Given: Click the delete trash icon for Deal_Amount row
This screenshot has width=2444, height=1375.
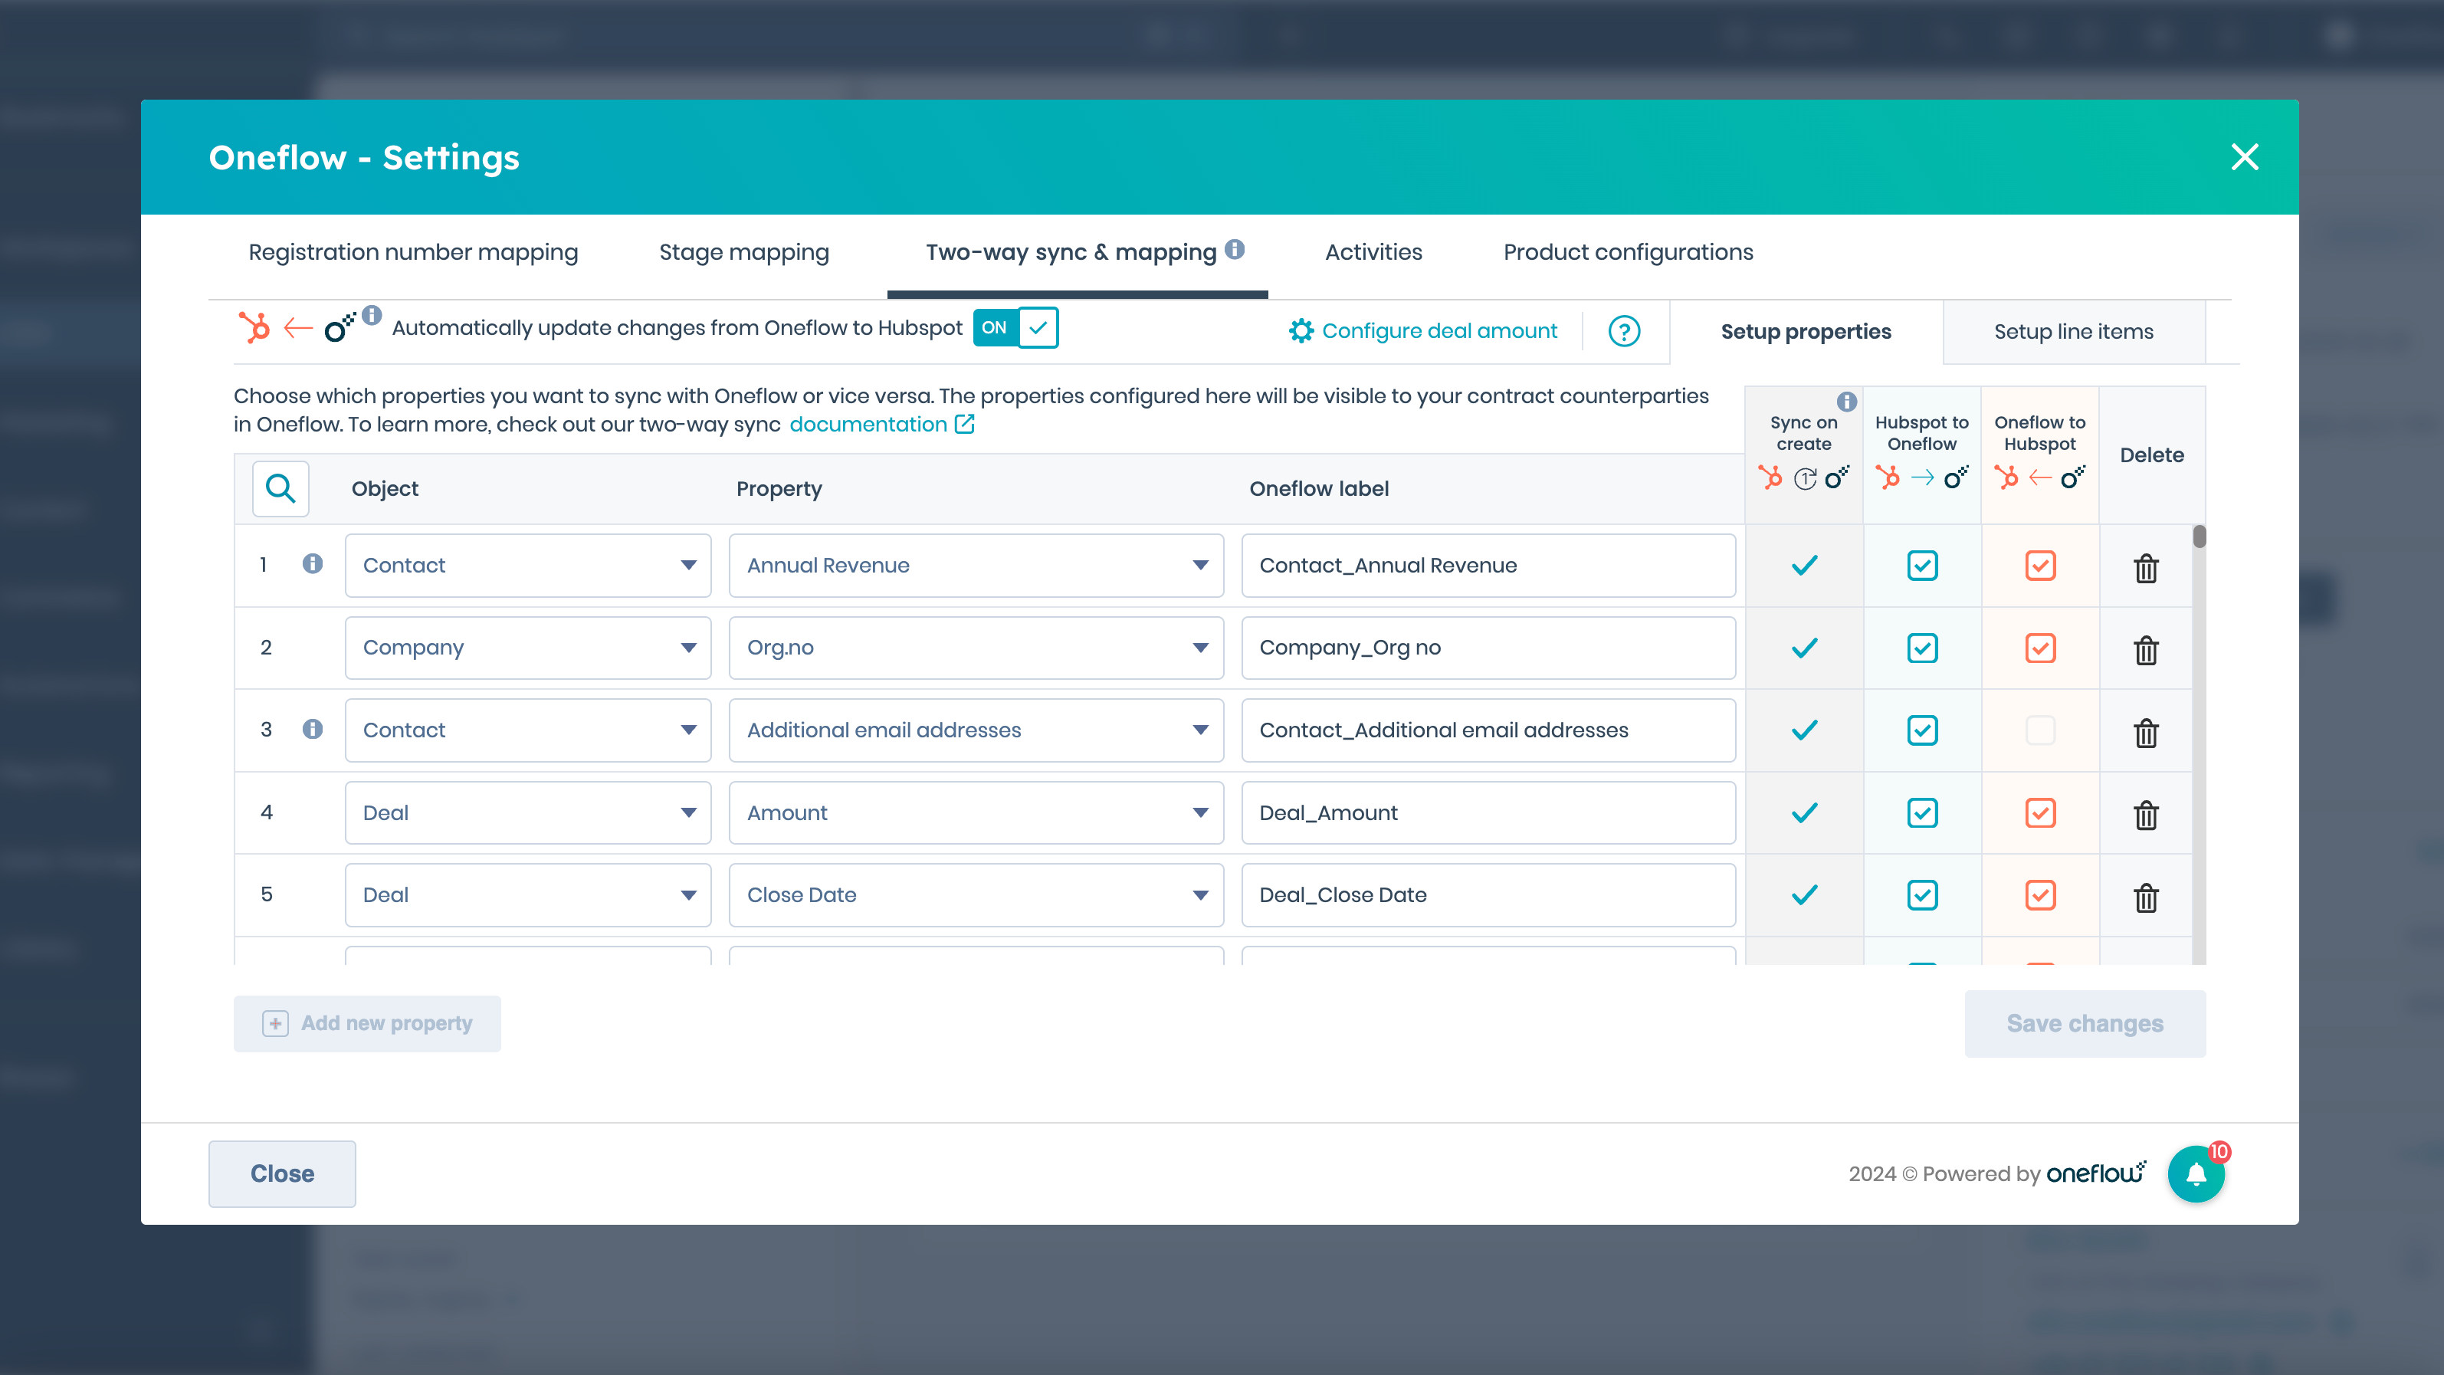Looking at the screenshot, I should click(x=2146, y=814).
